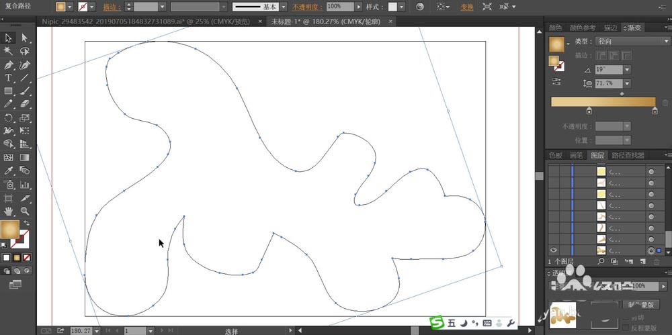Select the Gradient tool in toolbox
The height and width of the screenshot is (335, 672).
click(24, 157)
